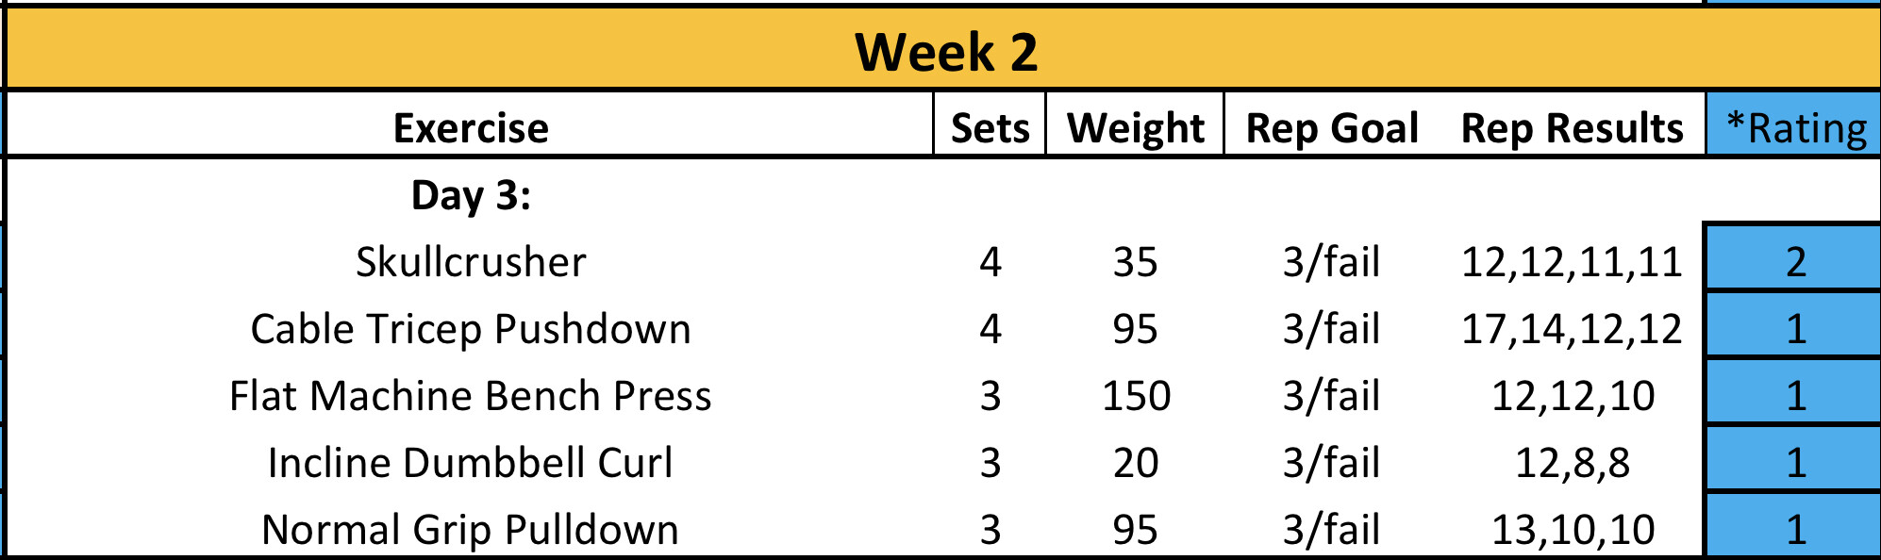Click rep results 13,10,10 cell
1881x560 pixels.
(1572, 530)
